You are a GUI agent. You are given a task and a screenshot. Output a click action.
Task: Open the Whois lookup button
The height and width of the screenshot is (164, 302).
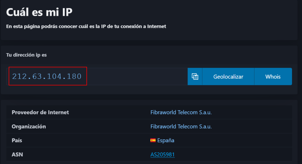point(273,77)
